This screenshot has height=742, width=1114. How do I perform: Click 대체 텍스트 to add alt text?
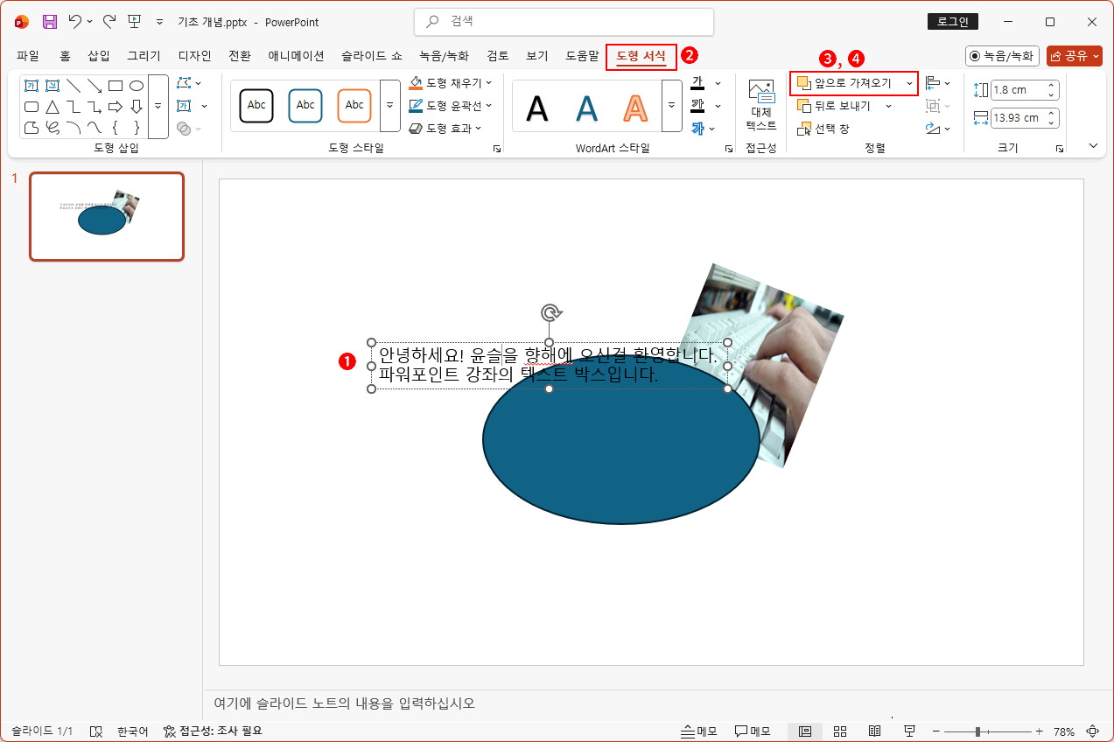[760, 105]
